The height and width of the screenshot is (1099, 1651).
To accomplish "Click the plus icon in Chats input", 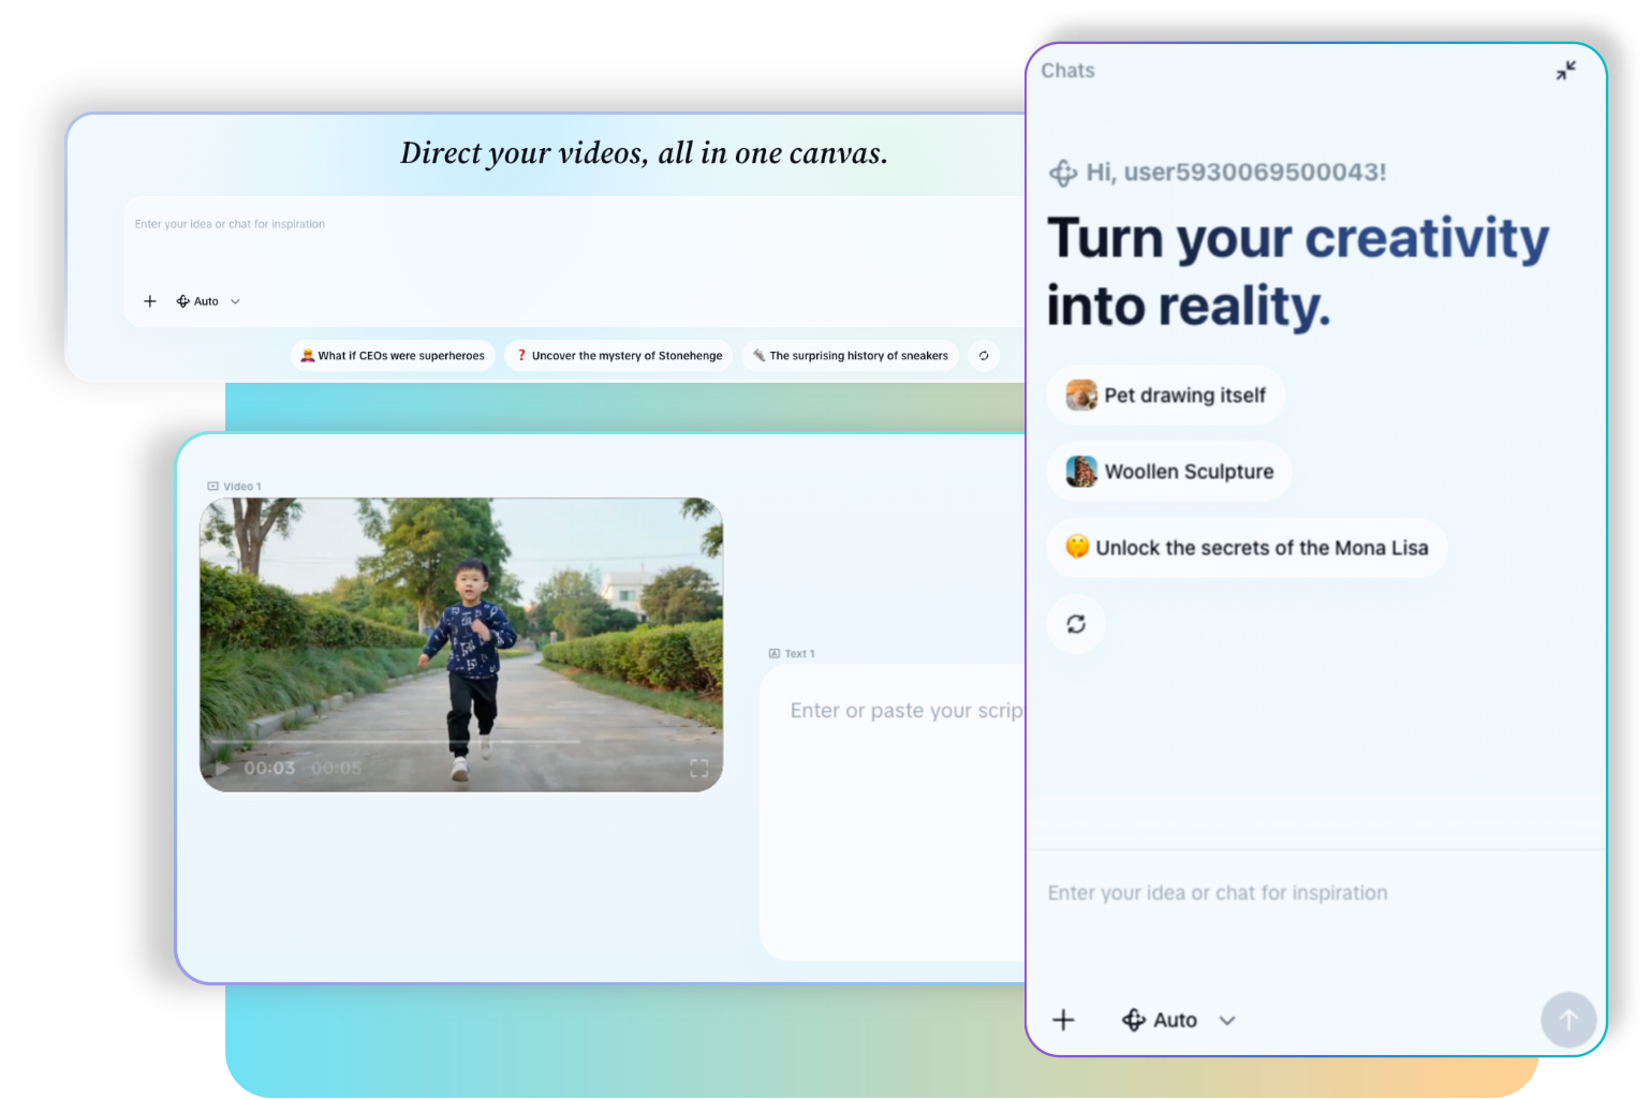I will coord(1063,1020).
